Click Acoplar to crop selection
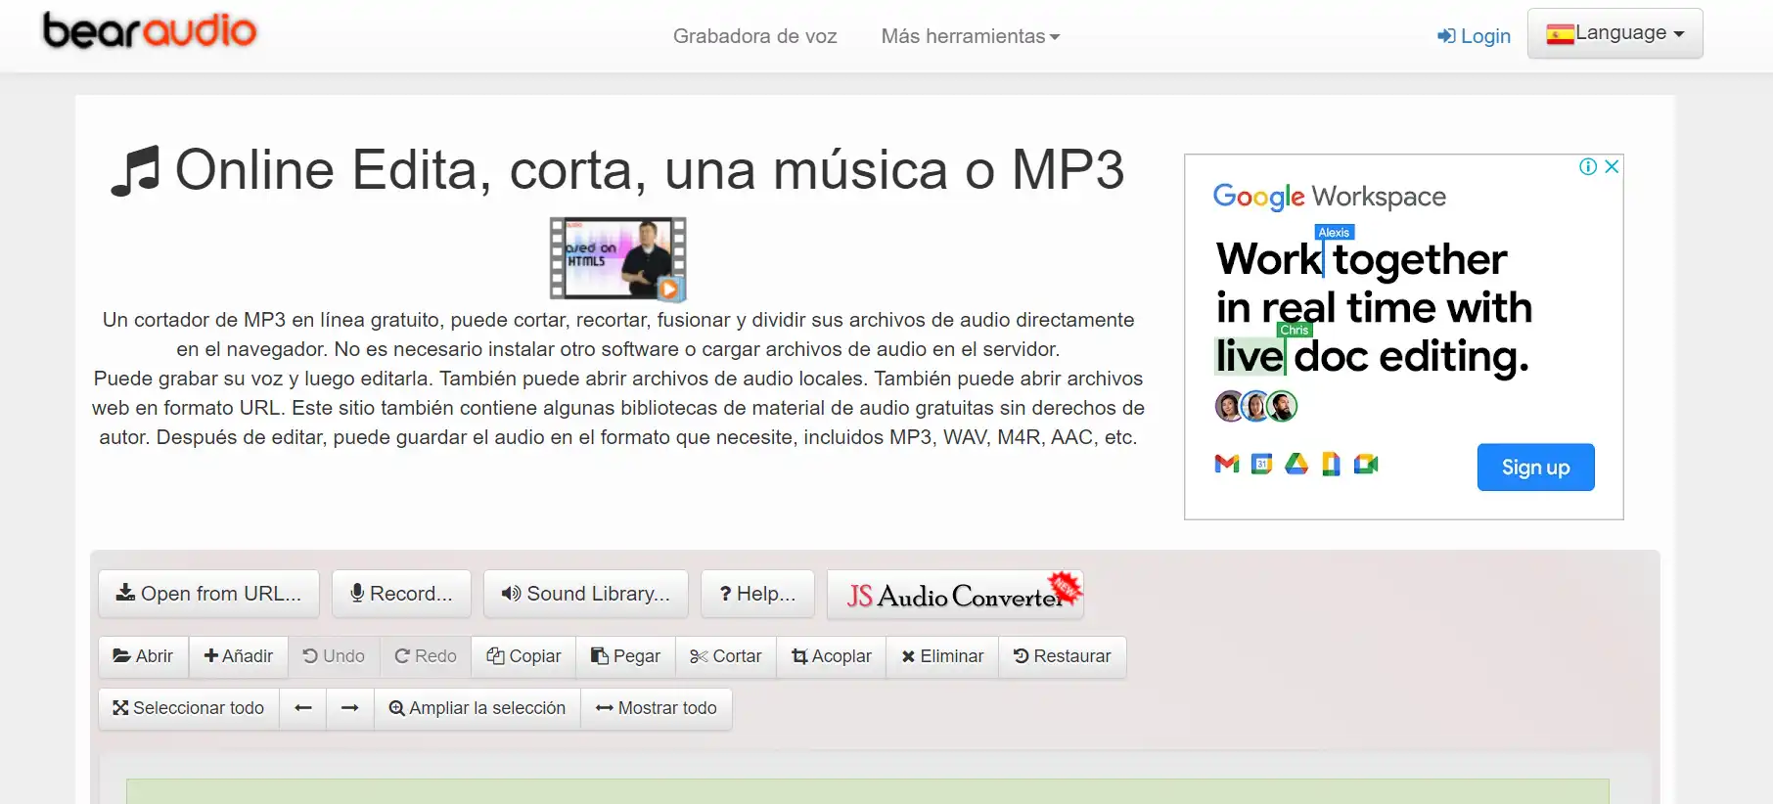 (x=831, y=656)
